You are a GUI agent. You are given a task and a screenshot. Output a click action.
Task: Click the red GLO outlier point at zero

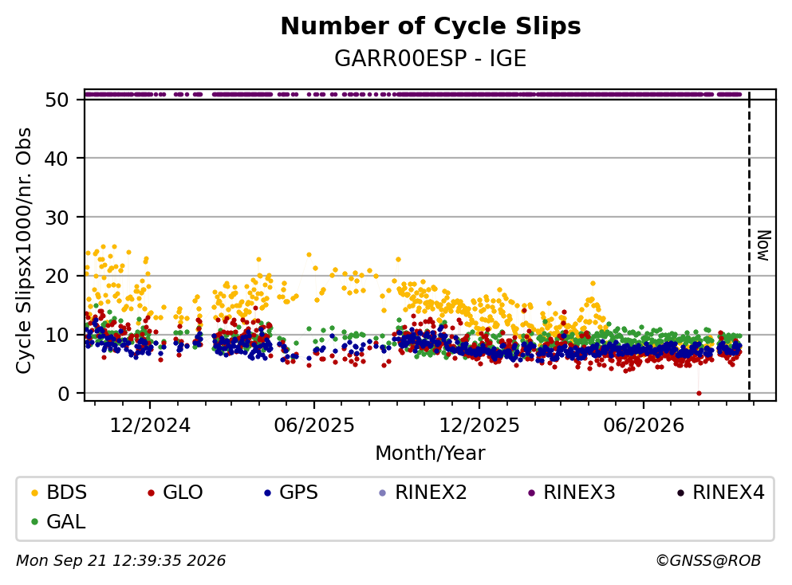699,393
